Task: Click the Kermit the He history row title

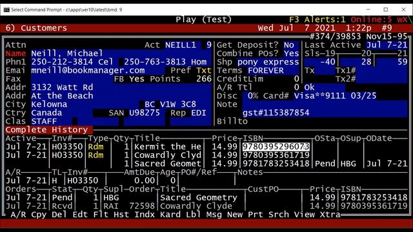Action: [x=168, y=146]
